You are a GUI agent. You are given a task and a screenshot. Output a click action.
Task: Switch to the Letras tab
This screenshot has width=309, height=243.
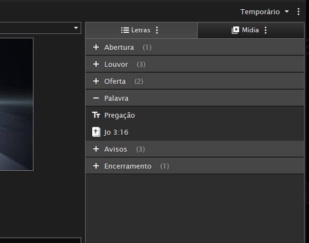pos(141,30)
